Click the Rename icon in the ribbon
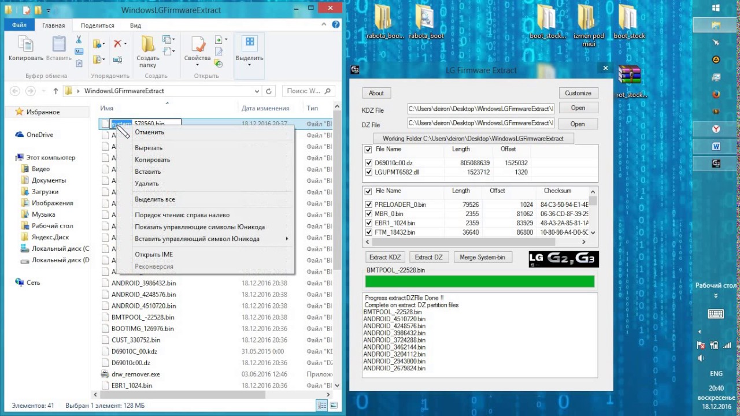 (118, 60)
